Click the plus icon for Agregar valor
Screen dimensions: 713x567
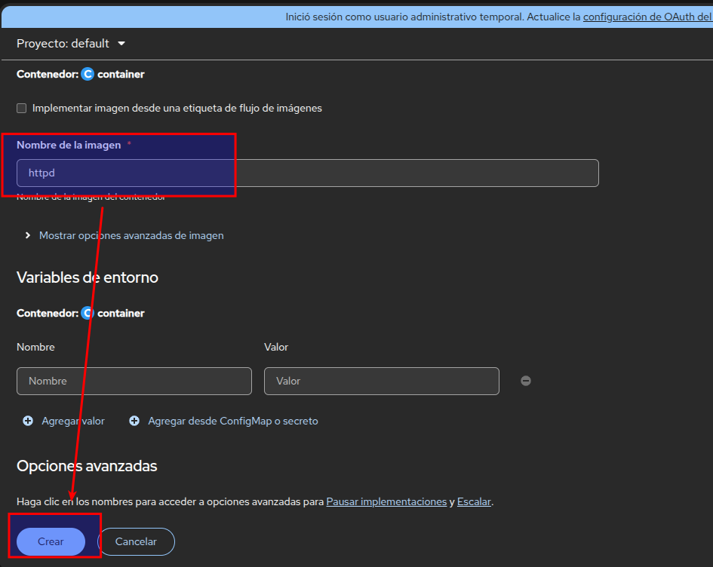pos(28,421)
